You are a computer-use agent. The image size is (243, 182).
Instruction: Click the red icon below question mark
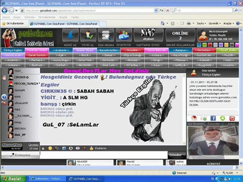tap(4, 103)
